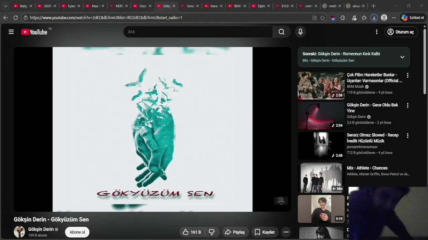Open site info lock icon in address bar

coord(25,18)
